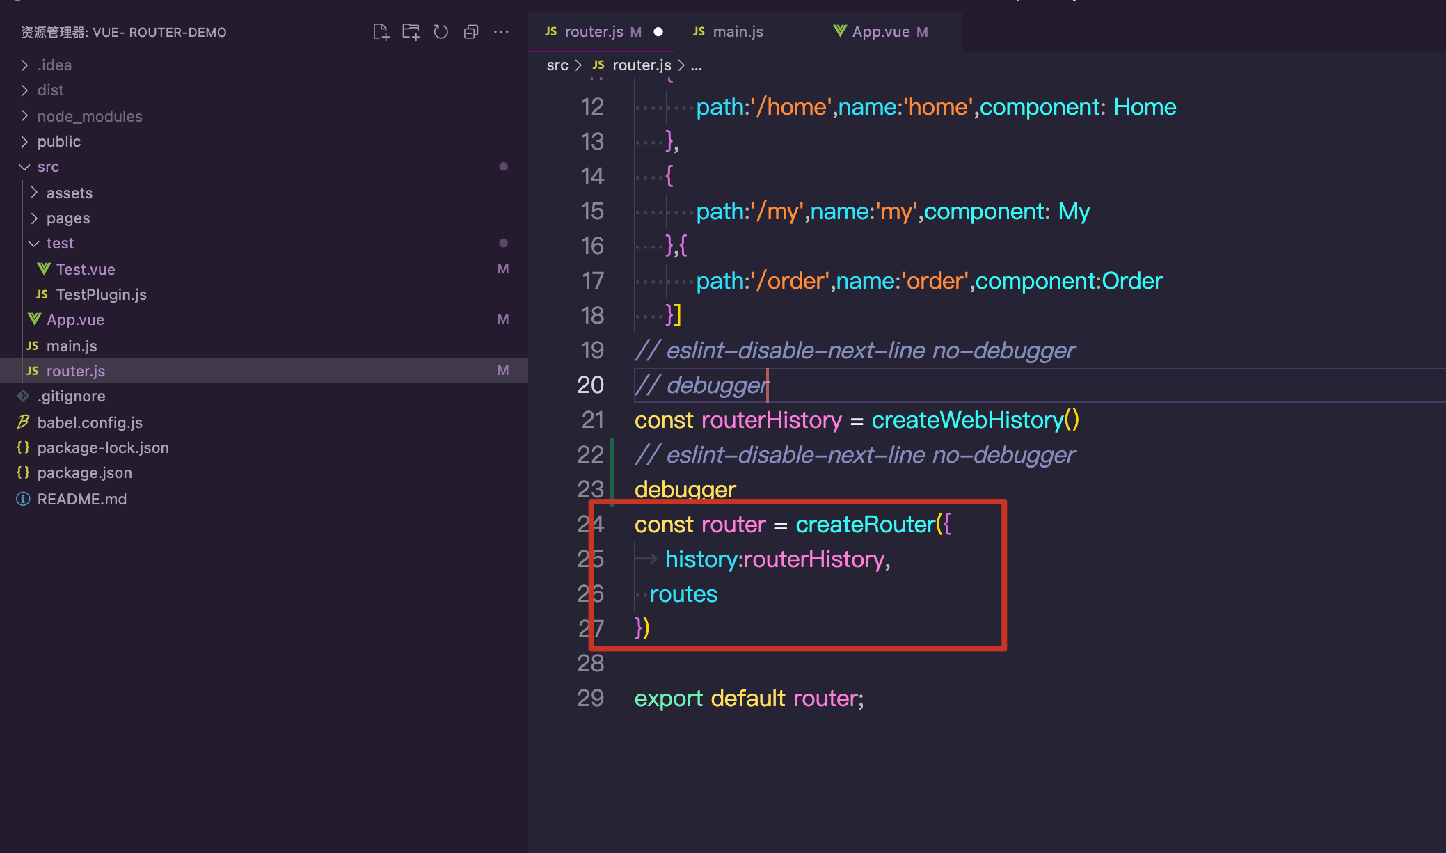Image resolution: width=1446 pixels, height=853 pixels.
Task: Click the New File icon in explorer header
Action: click(381, 32)
